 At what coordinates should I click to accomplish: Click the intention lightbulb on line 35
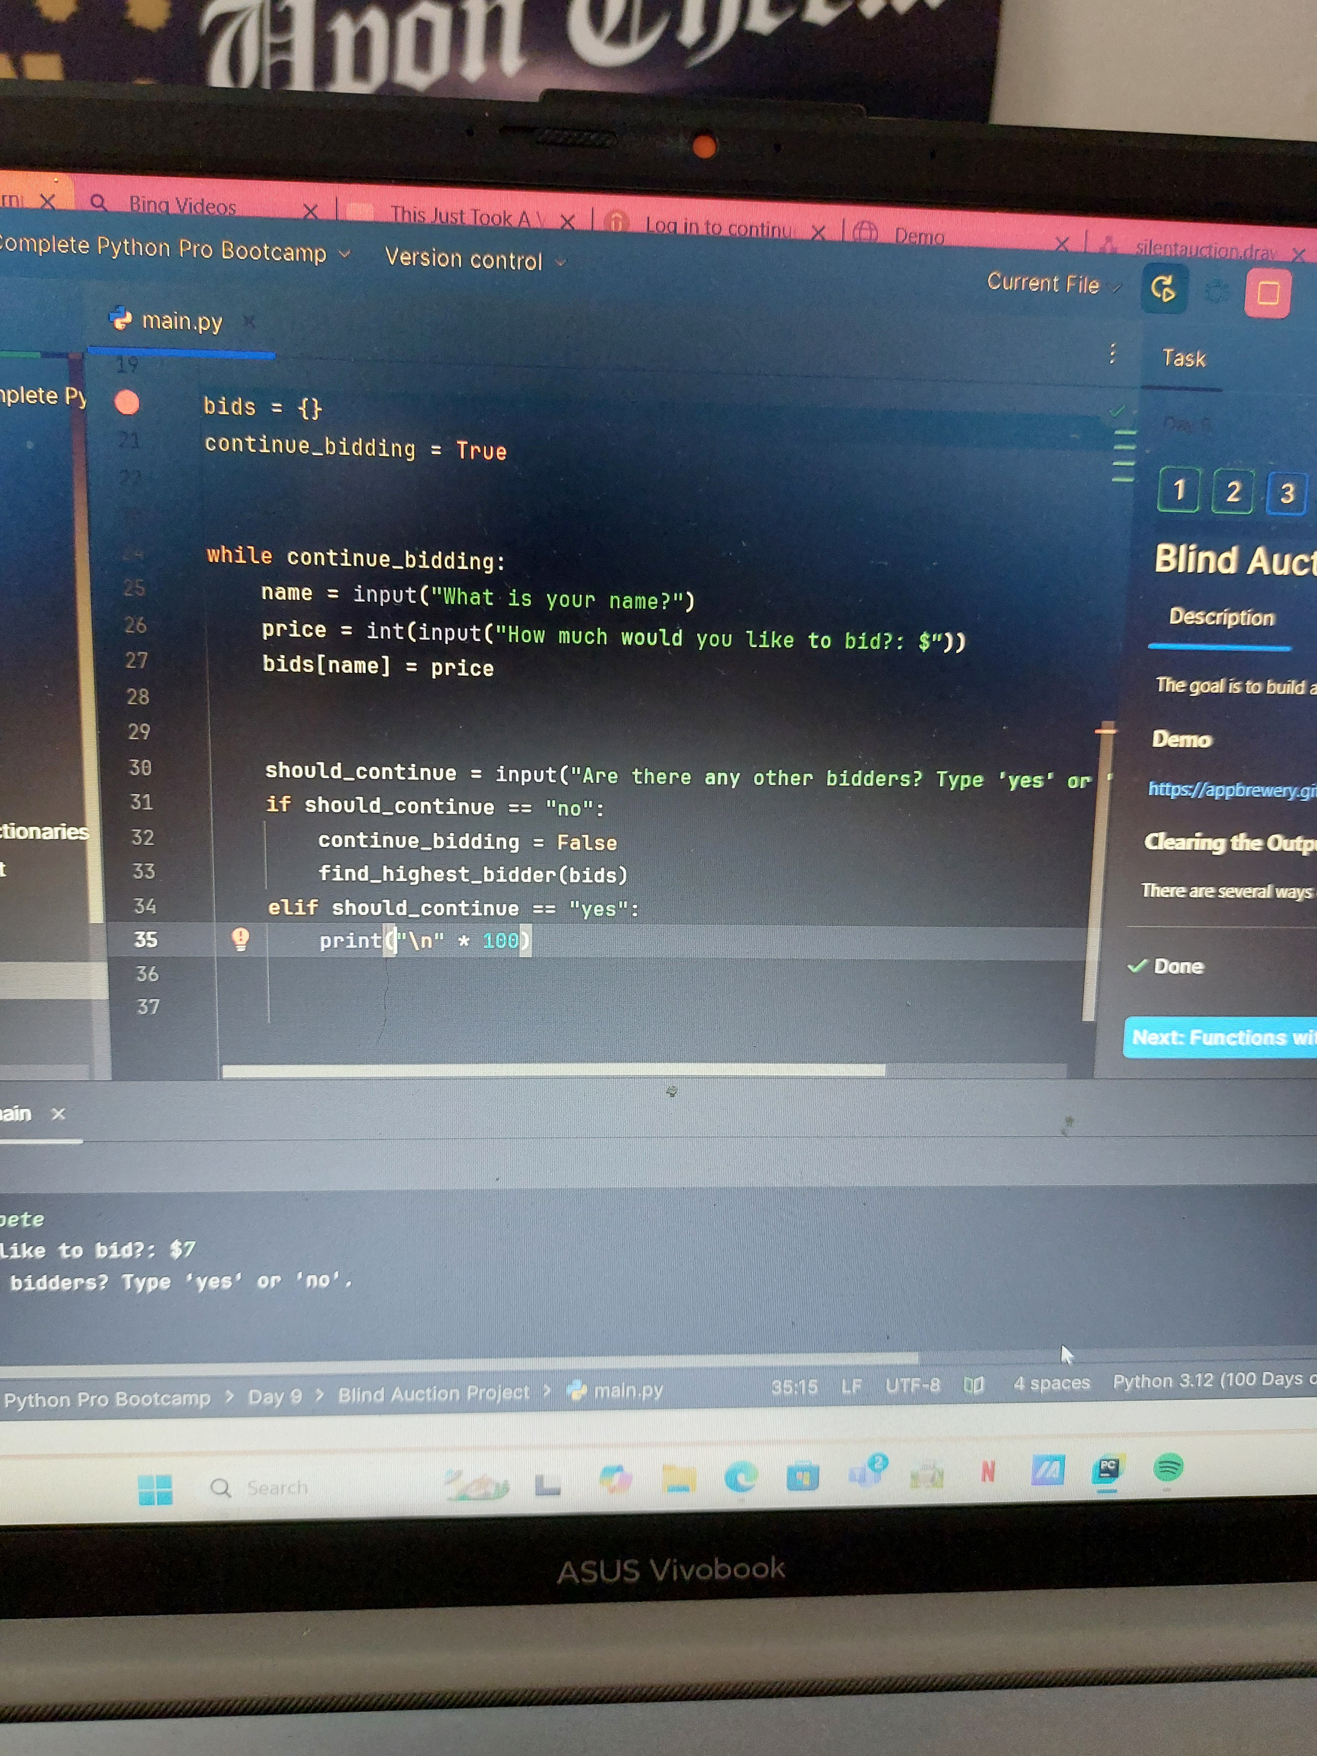(x=240, y=939)
